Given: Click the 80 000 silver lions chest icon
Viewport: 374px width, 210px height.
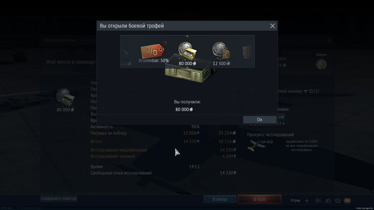Looking at the screenshot, I should (187, 51).
